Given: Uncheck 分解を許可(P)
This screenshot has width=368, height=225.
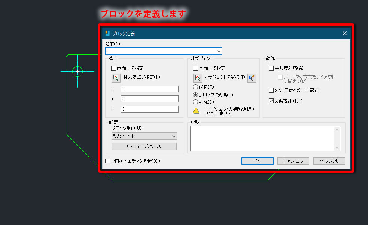Looking at the screenshot, I should [271, 101].
